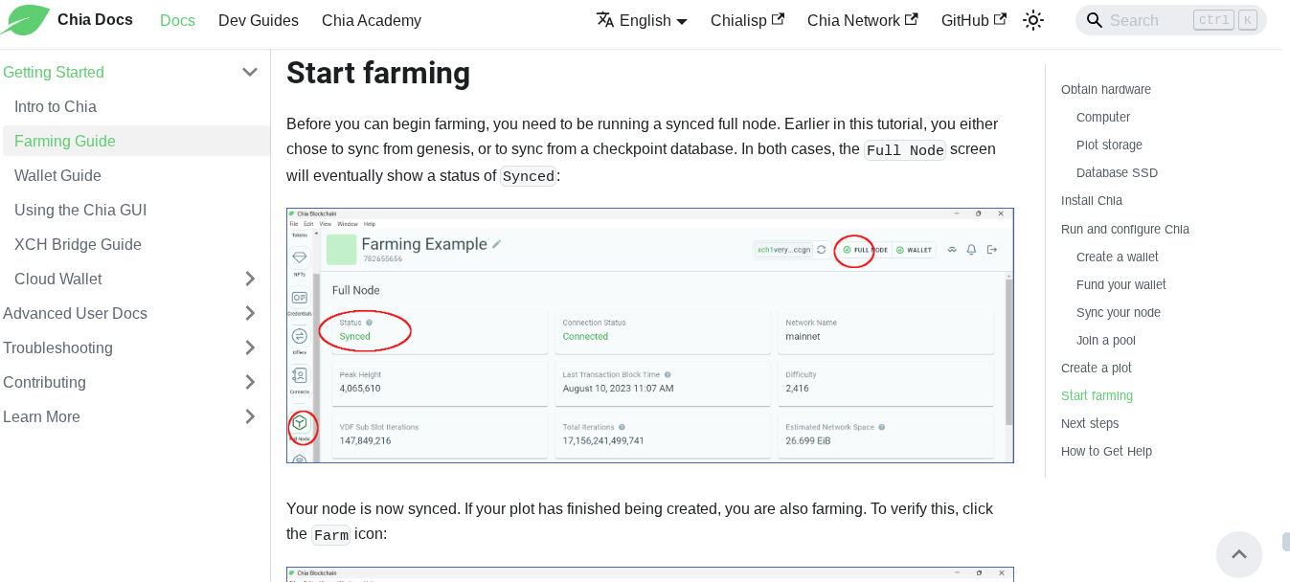Click the Chia leaf logo
Viewport: 1290px width, 582px height.
(25, 20)
